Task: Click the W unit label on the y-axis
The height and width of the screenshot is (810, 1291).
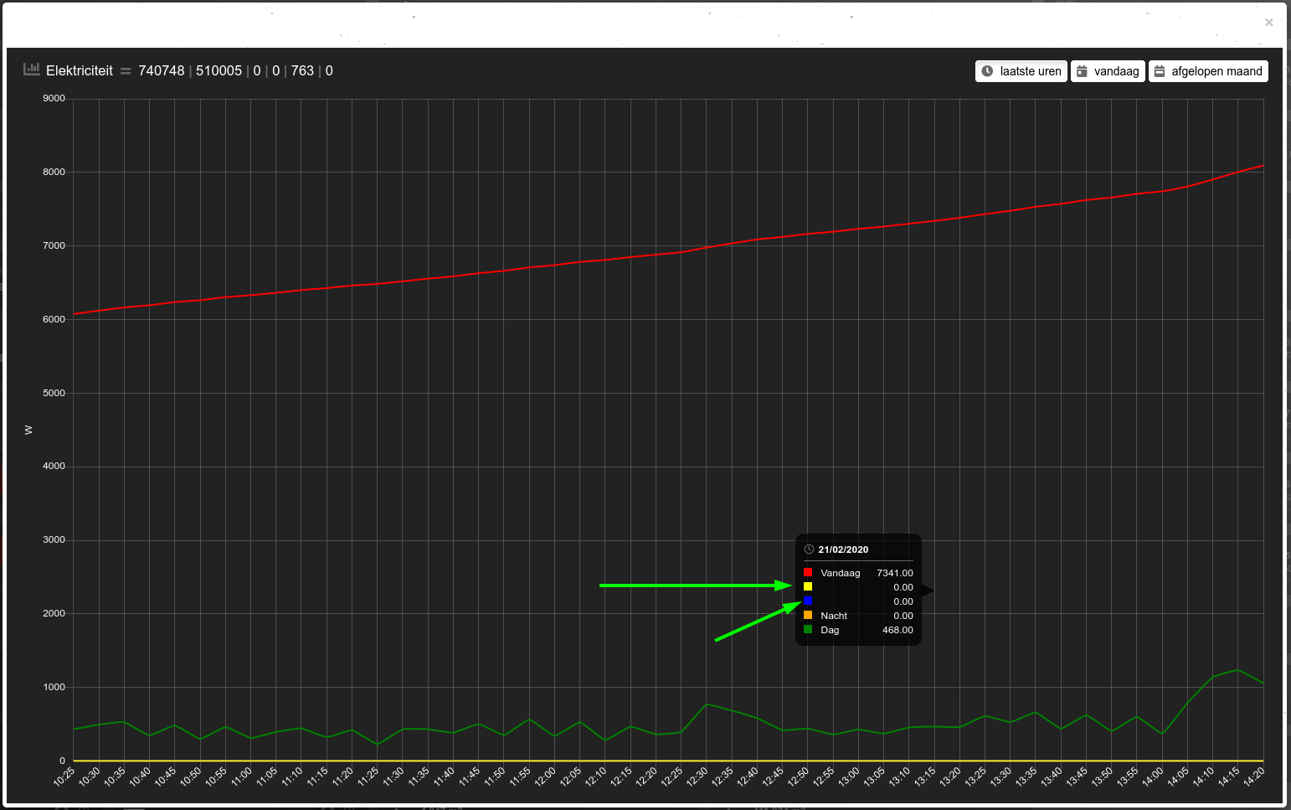Action: point(28,430)
